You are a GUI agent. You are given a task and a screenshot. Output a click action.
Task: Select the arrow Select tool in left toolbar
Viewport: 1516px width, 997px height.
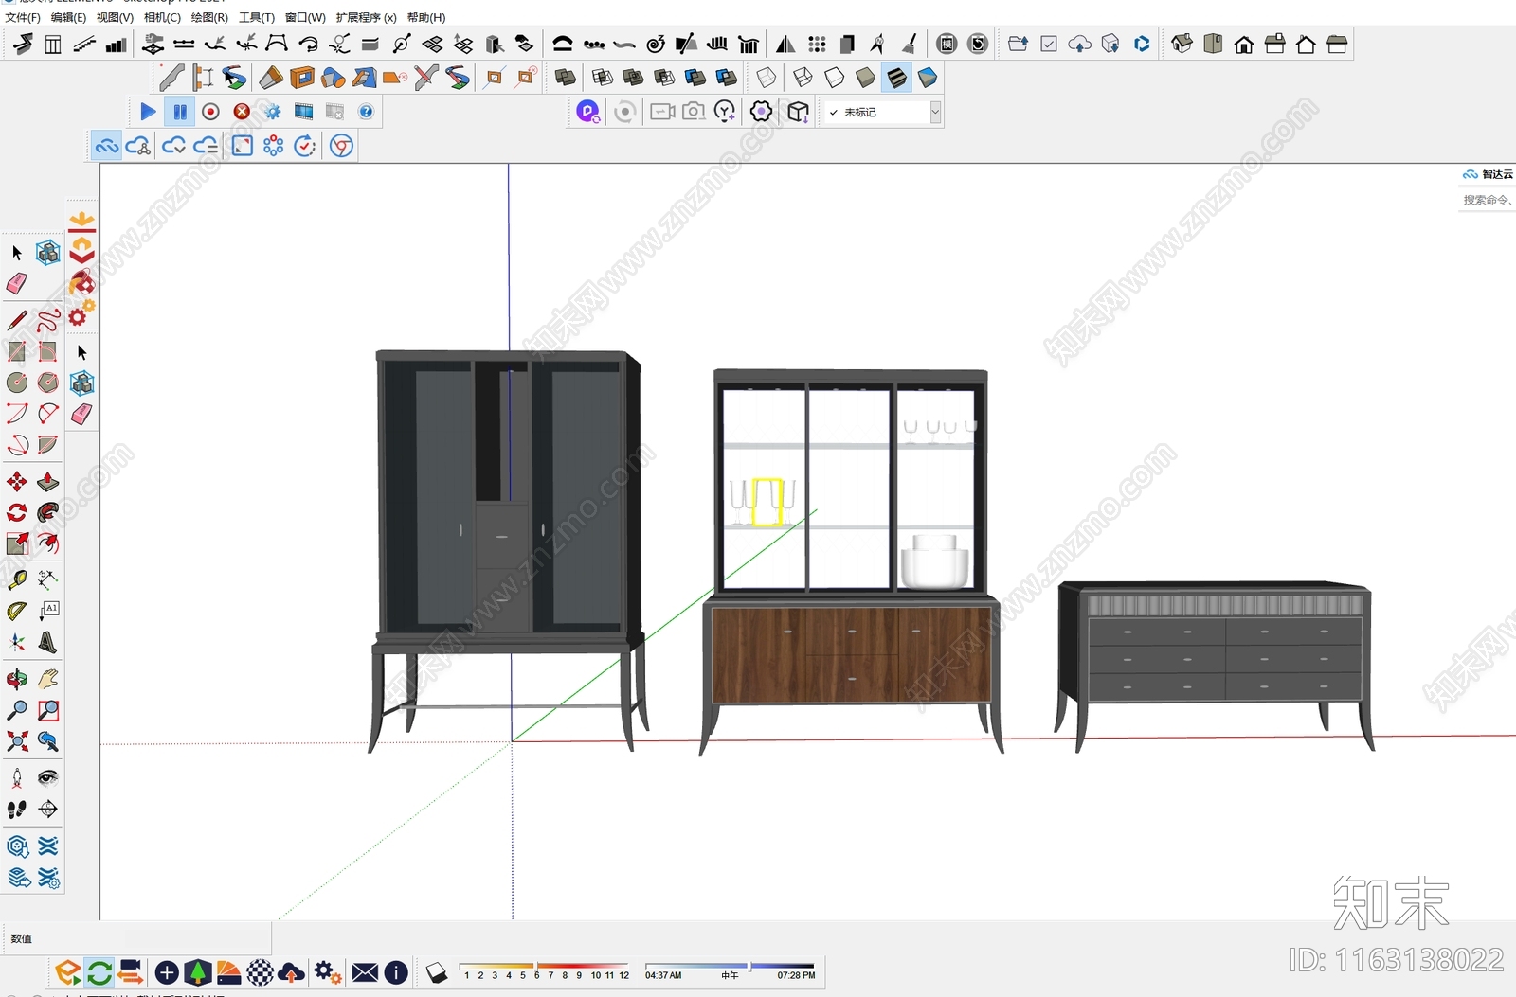(16, 253)
